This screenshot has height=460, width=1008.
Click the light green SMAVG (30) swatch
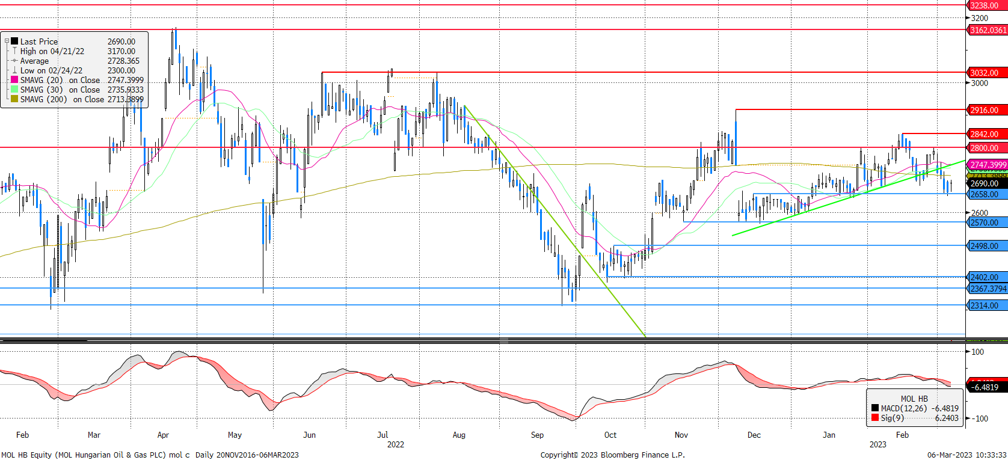point(14,90)
